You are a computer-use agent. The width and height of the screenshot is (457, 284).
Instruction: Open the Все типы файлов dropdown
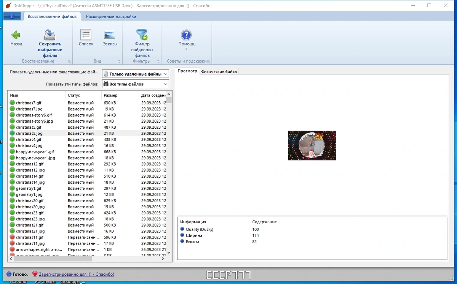click(136, 84)
